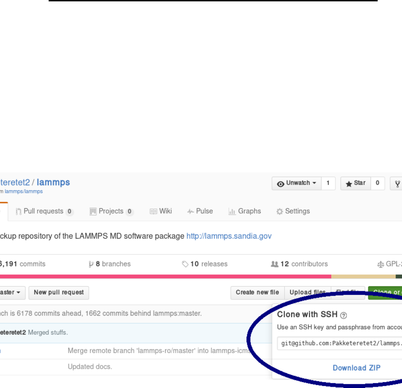The width and height of the screenshot is (402, 388).
Task: Open the 'Updated docs.' commit message
Action: click(90, 367)
